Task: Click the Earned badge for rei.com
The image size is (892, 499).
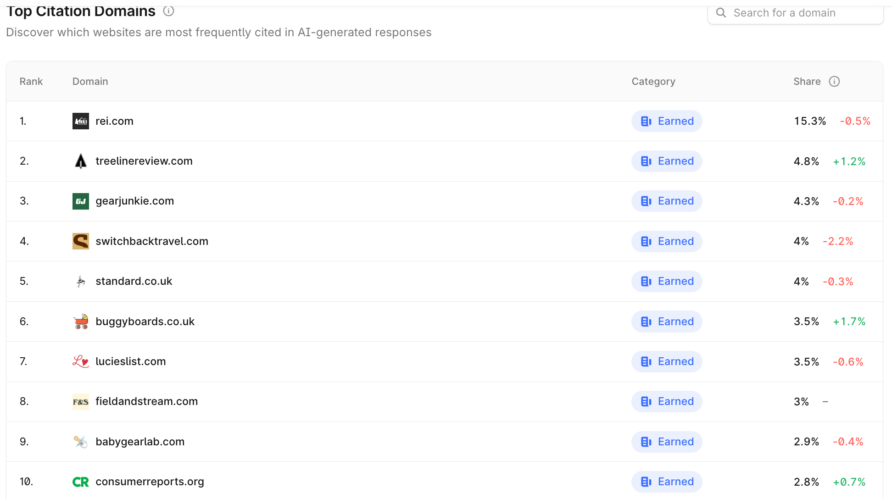Action: click(667, 121)
